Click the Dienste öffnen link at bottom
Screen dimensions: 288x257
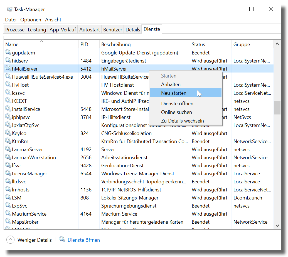pyautogui.click(x=83, y=240)
